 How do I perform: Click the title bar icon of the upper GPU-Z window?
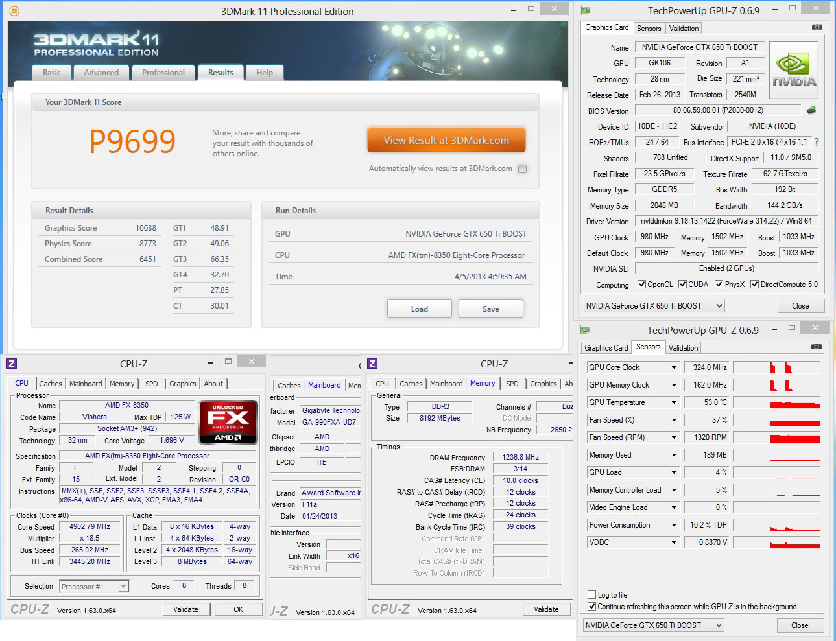click(x=585, y=10)
